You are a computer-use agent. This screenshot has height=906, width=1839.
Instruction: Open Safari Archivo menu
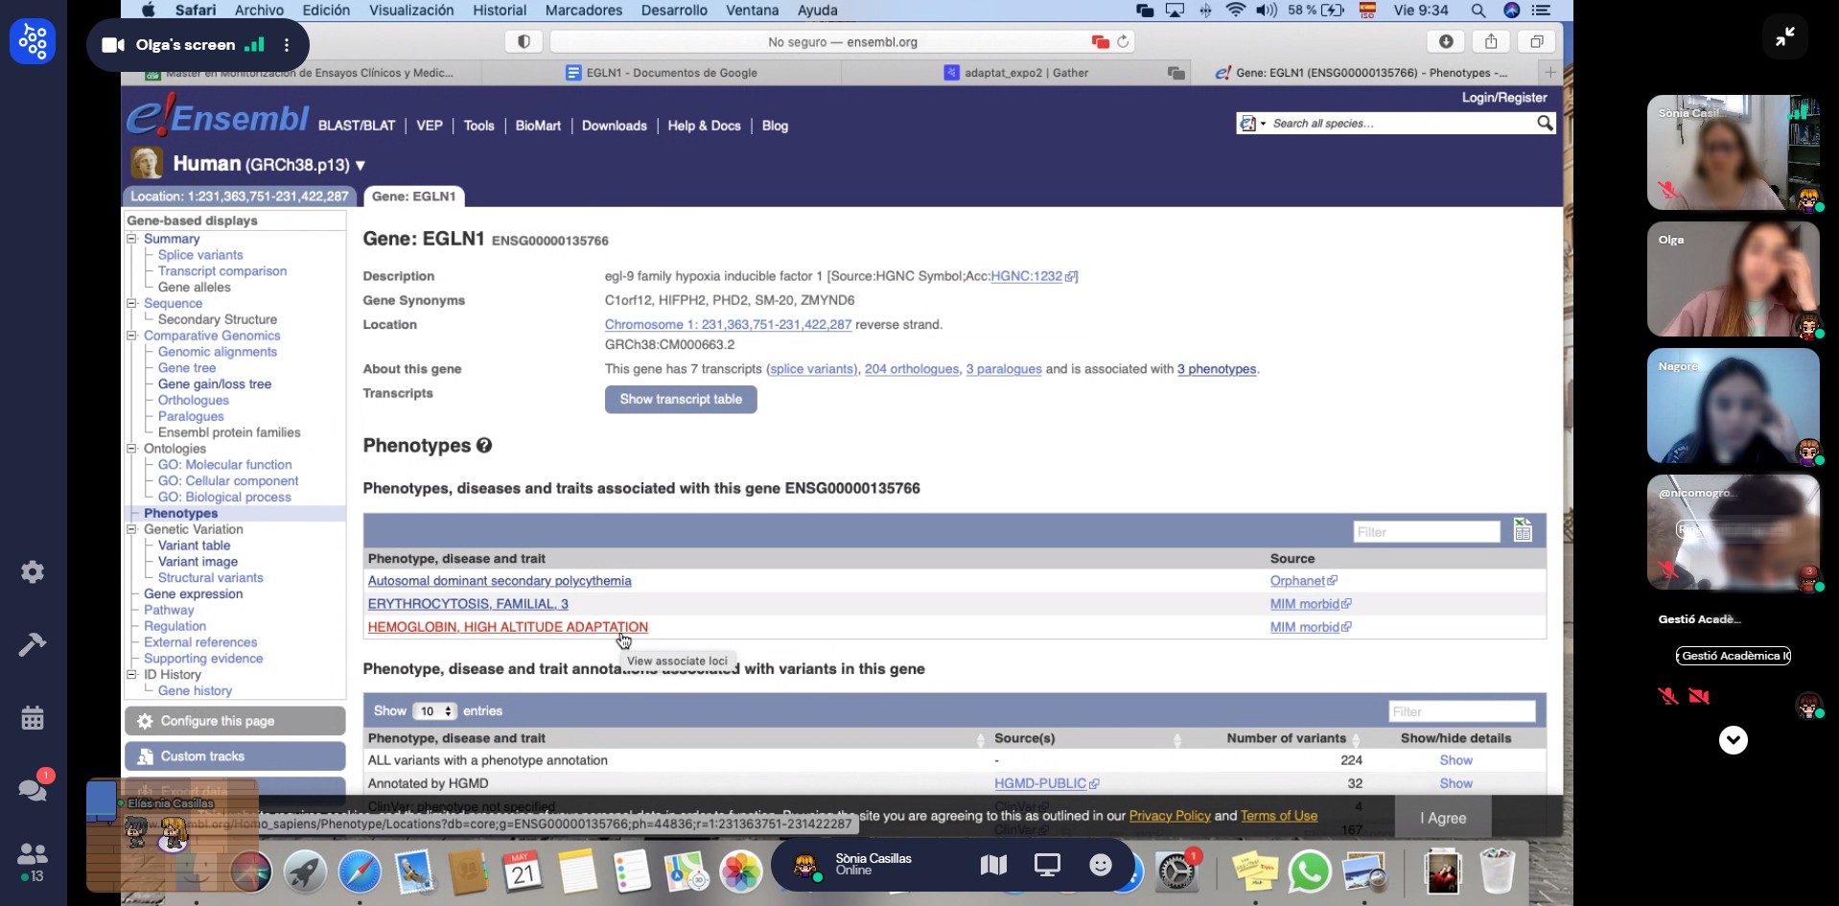coord(259,11)
